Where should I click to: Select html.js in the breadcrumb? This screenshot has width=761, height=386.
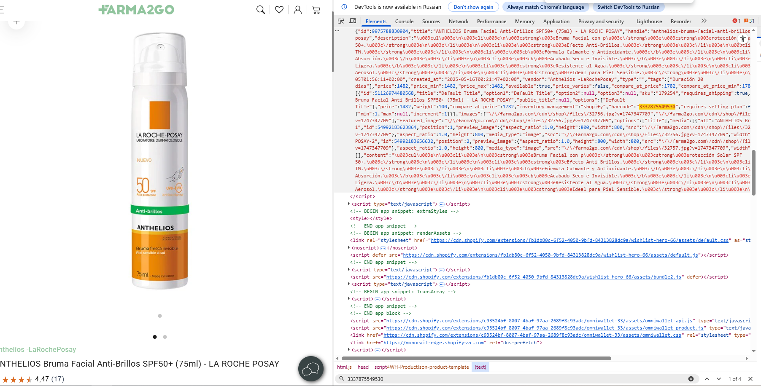344,367
